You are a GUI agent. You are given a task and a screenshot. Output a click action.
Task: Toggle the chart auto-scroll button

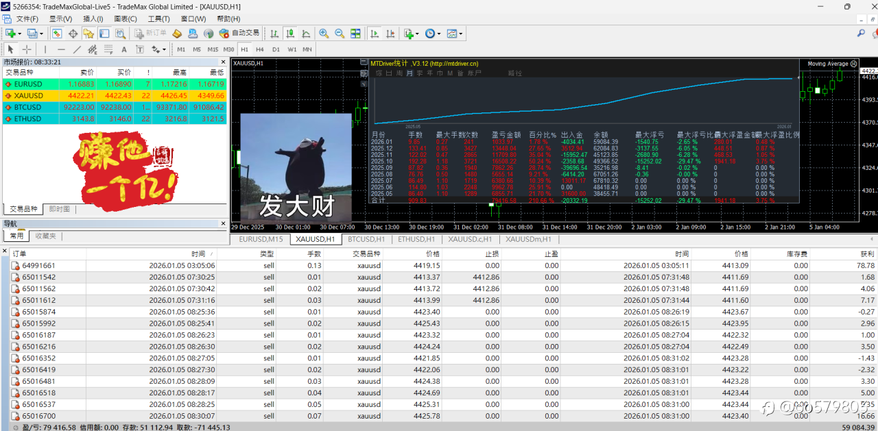tap(375, 33)
